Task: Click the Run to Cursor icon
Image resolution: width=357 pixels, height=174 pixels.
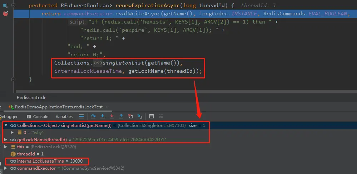Action: [x=140, y=116]
